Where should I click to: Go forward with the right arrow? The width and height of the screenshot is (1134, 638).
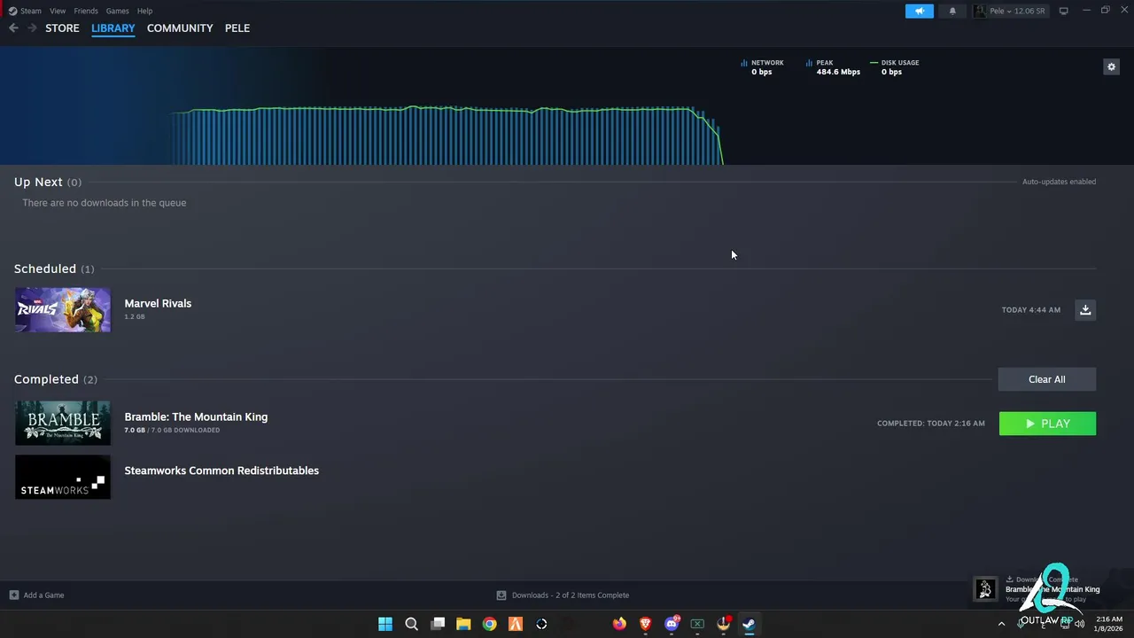32,28
